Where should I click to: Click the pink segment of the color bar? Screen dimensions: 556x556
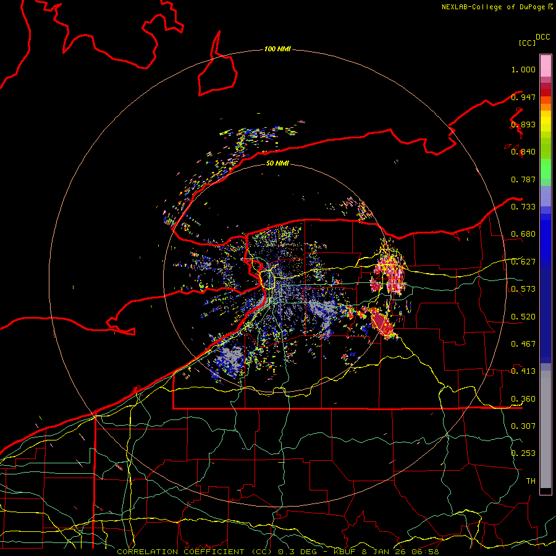(545, 66)
